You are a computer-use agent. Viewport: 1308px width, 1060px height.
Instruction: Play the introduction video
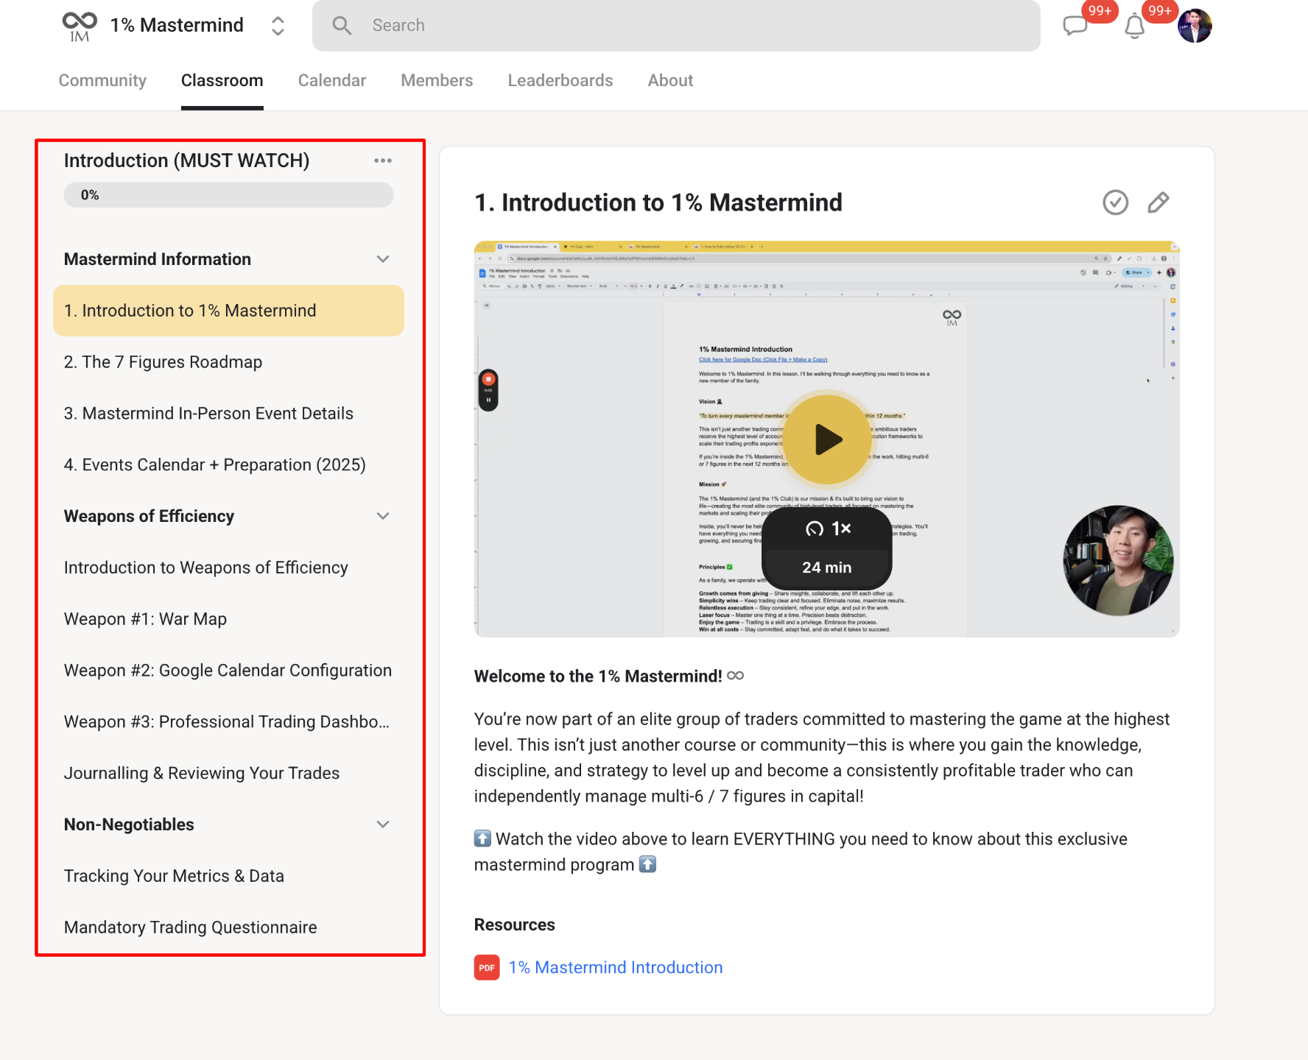pyautogui.click(x=827, y=439)
